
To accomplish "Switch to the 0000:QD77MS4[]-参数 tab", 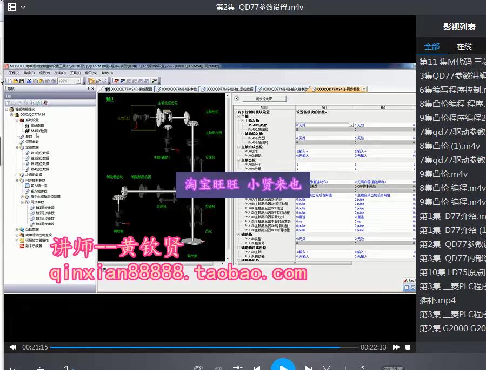I will [177, 89].
